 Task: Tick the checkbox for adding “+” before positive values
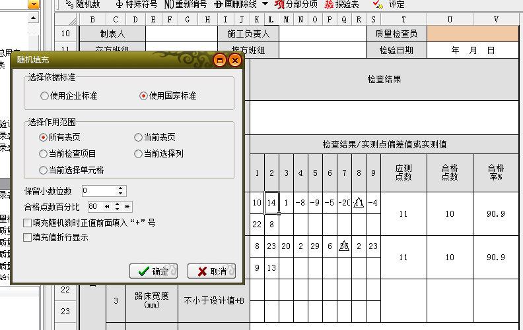[x=27, y=223]
